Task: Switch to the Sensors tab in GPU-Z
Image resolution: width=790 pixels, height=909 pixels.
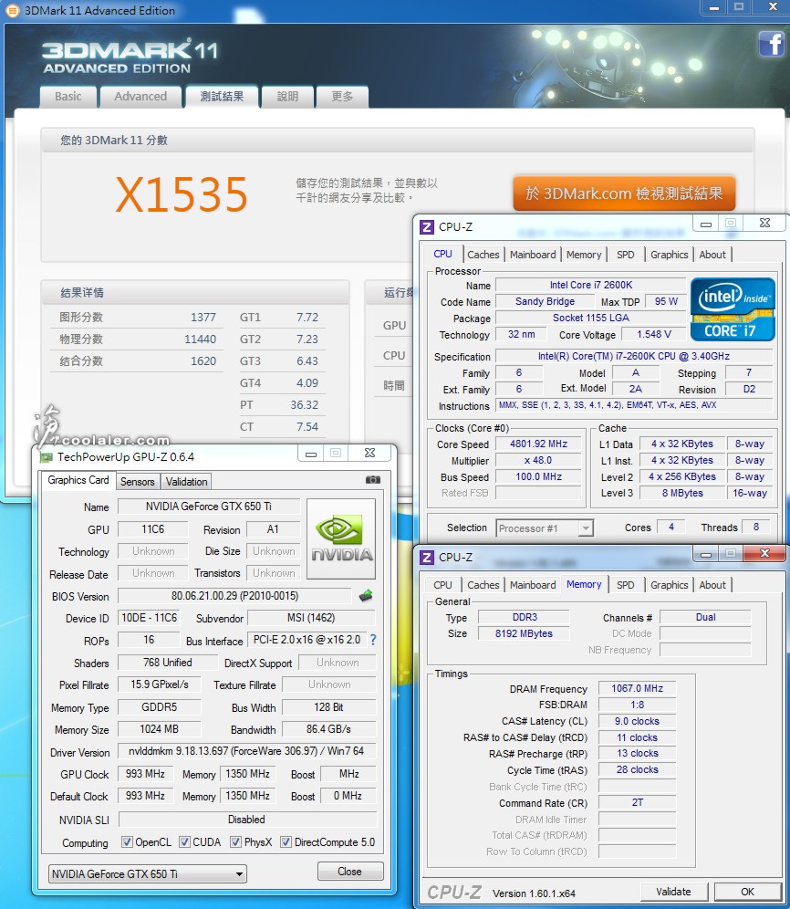Action: 138,482
